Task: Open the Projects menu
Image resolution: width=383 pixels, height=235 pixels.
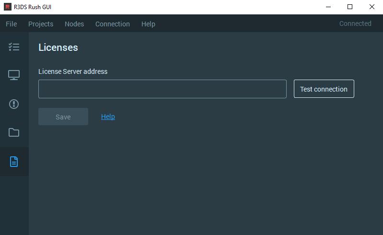Action: tap(41, 24)
